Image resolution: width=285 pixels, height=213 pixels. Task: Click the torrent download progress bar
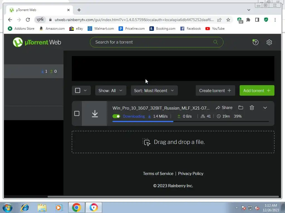tap(190, 121)
